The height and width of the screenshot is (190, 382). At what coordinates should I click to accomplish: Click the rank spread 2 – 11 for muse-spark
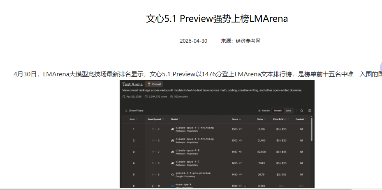156,186
